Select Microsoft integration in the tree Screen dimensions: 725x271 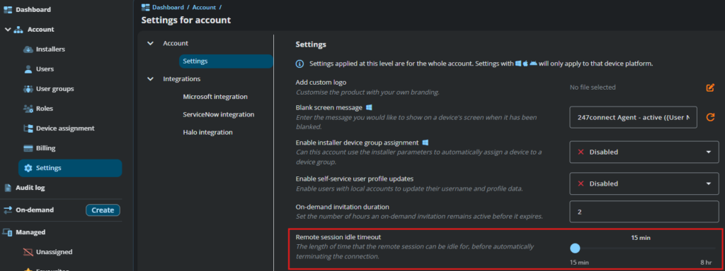215,97
